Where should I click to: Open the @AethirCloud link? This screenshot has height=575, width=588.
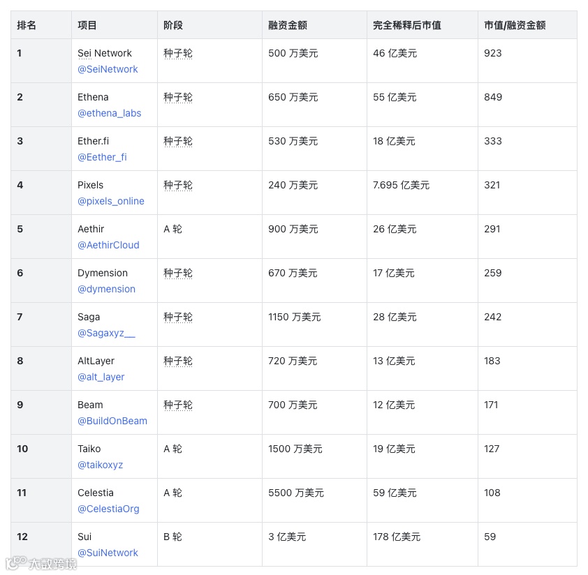click(x=108, y=245)
